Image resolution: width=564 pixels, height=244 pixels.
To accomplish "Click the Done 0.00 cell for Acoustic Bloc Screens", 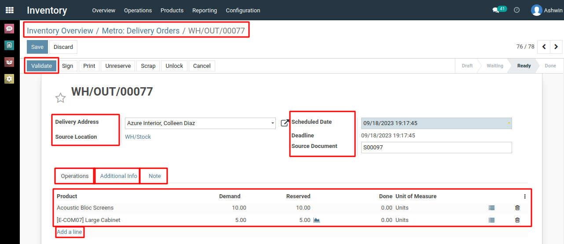I will tap(387, 208).
